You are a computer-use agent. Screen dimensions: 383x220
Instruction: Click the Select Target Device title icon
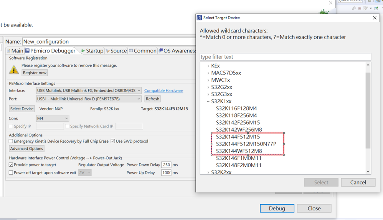(x=199, y=18)
